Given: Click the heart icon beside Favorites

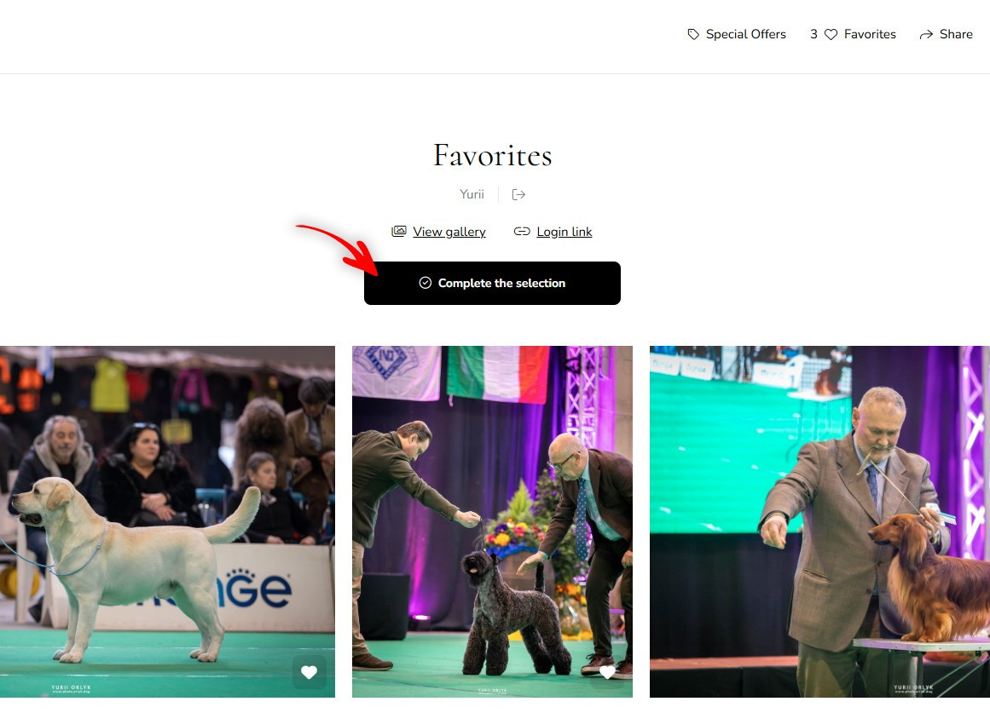Looking at the screenshot, I should [831, 35].
